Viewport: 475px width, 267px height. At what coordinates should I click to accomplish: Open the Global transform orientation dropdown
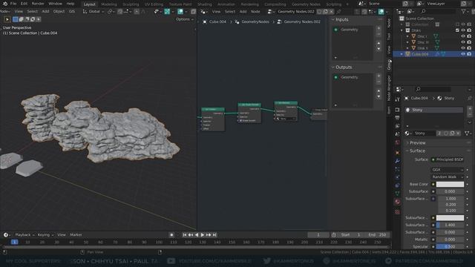tap(94, 12)
